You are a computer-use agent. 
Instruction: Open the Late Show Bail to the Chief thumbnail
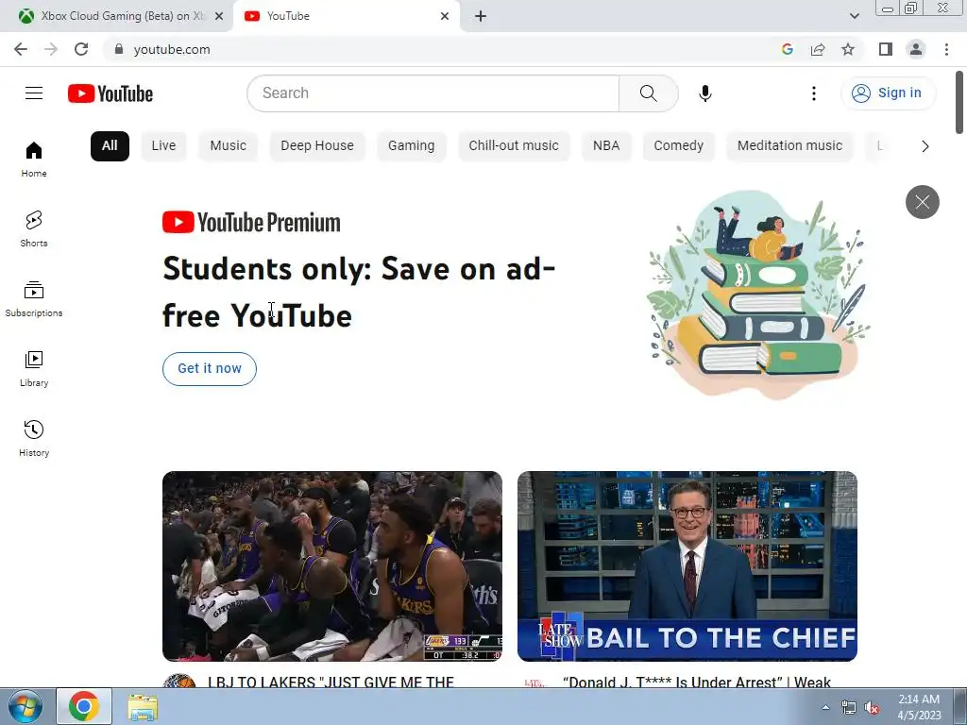pos(687,566)
